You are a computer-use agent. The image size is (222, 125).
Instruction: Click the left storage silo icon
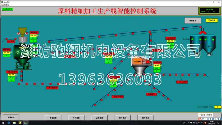pos(196,43)
